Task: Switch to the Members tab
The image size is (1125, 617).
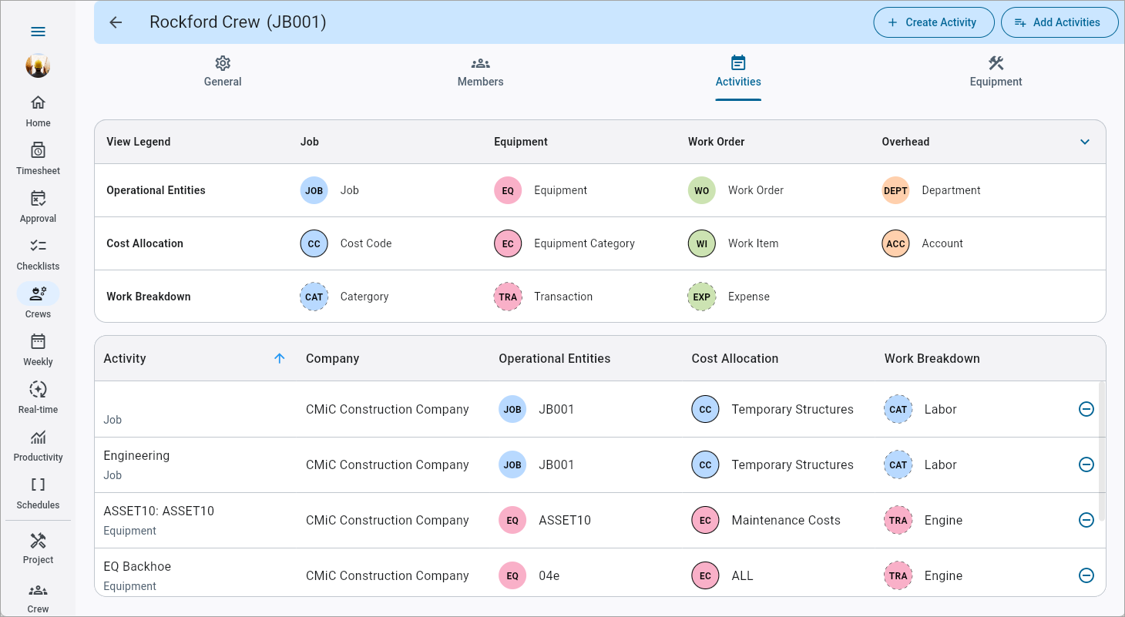Action: click(480, 73)
